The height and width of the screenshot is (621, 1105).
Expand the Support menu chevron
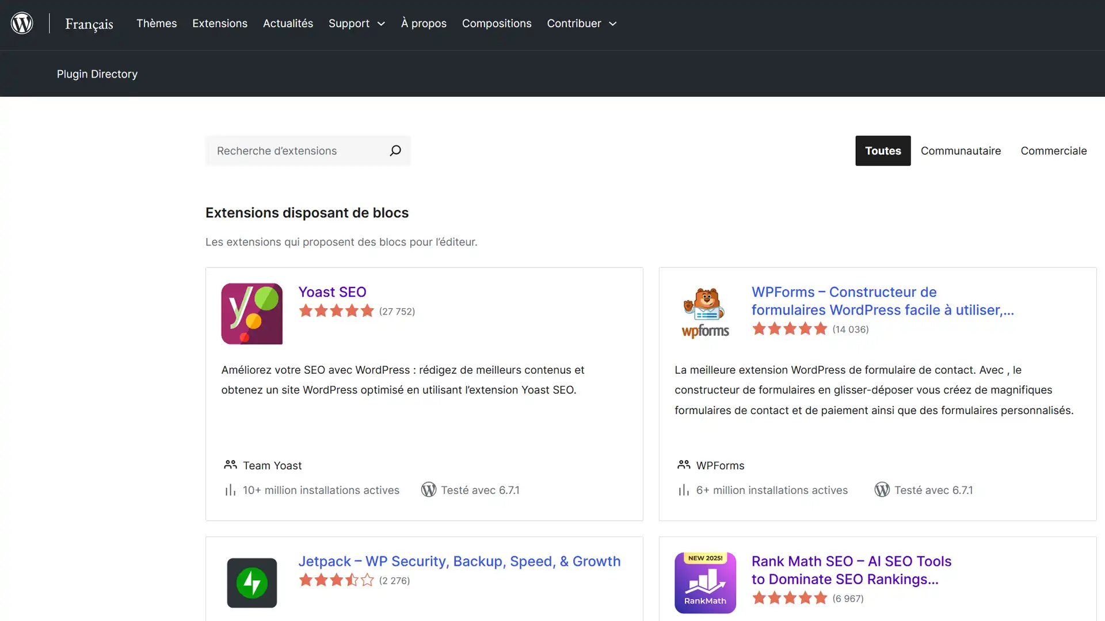tap(381, 24)
